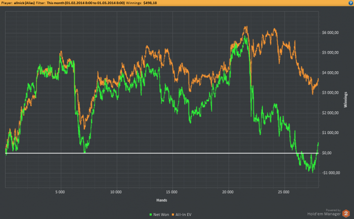This screenshot has width=354, height=219.
Task: Click the green Net Won legend swatch
Action: click(x=151, y=214)
